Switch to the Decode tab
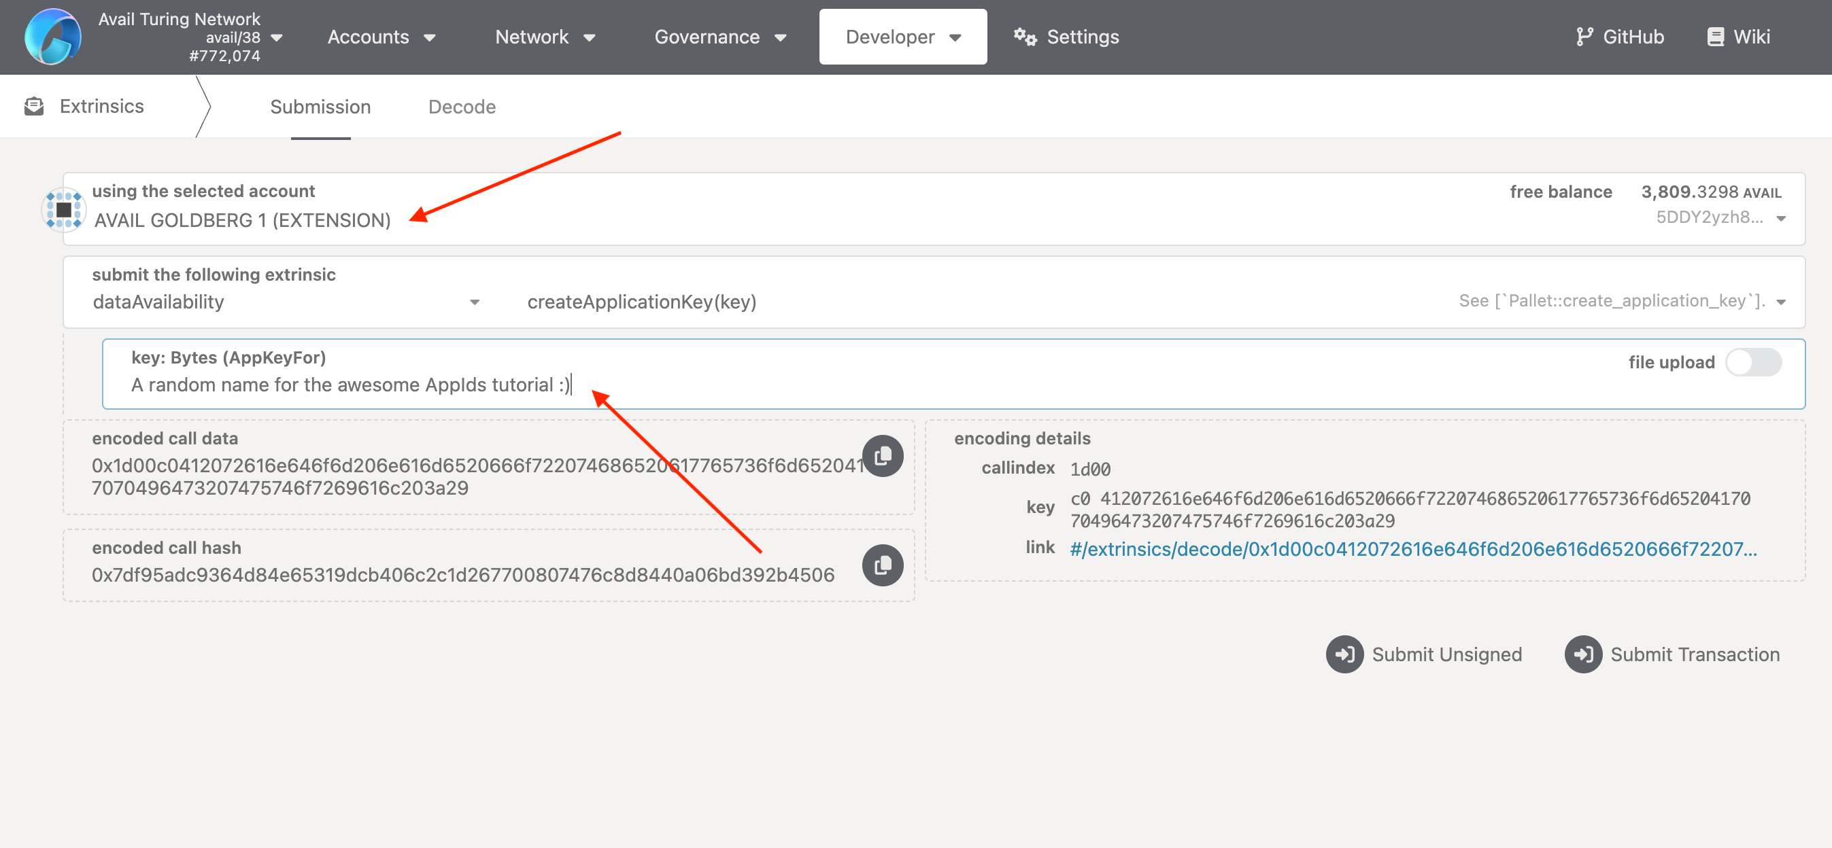The image size is (1832, 848). (x=462, y=107)
